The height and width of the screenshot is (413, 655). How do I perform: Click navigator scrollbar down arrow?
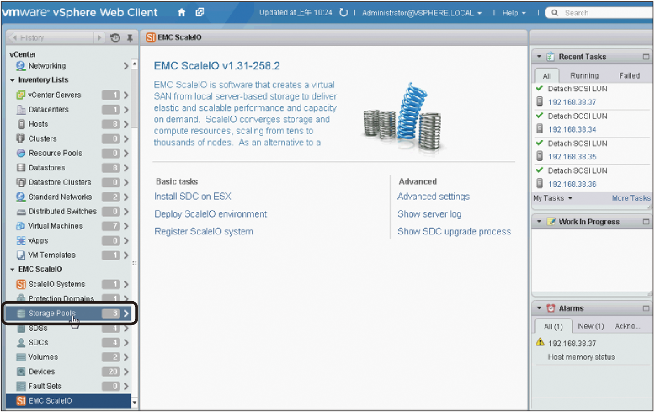135,403
